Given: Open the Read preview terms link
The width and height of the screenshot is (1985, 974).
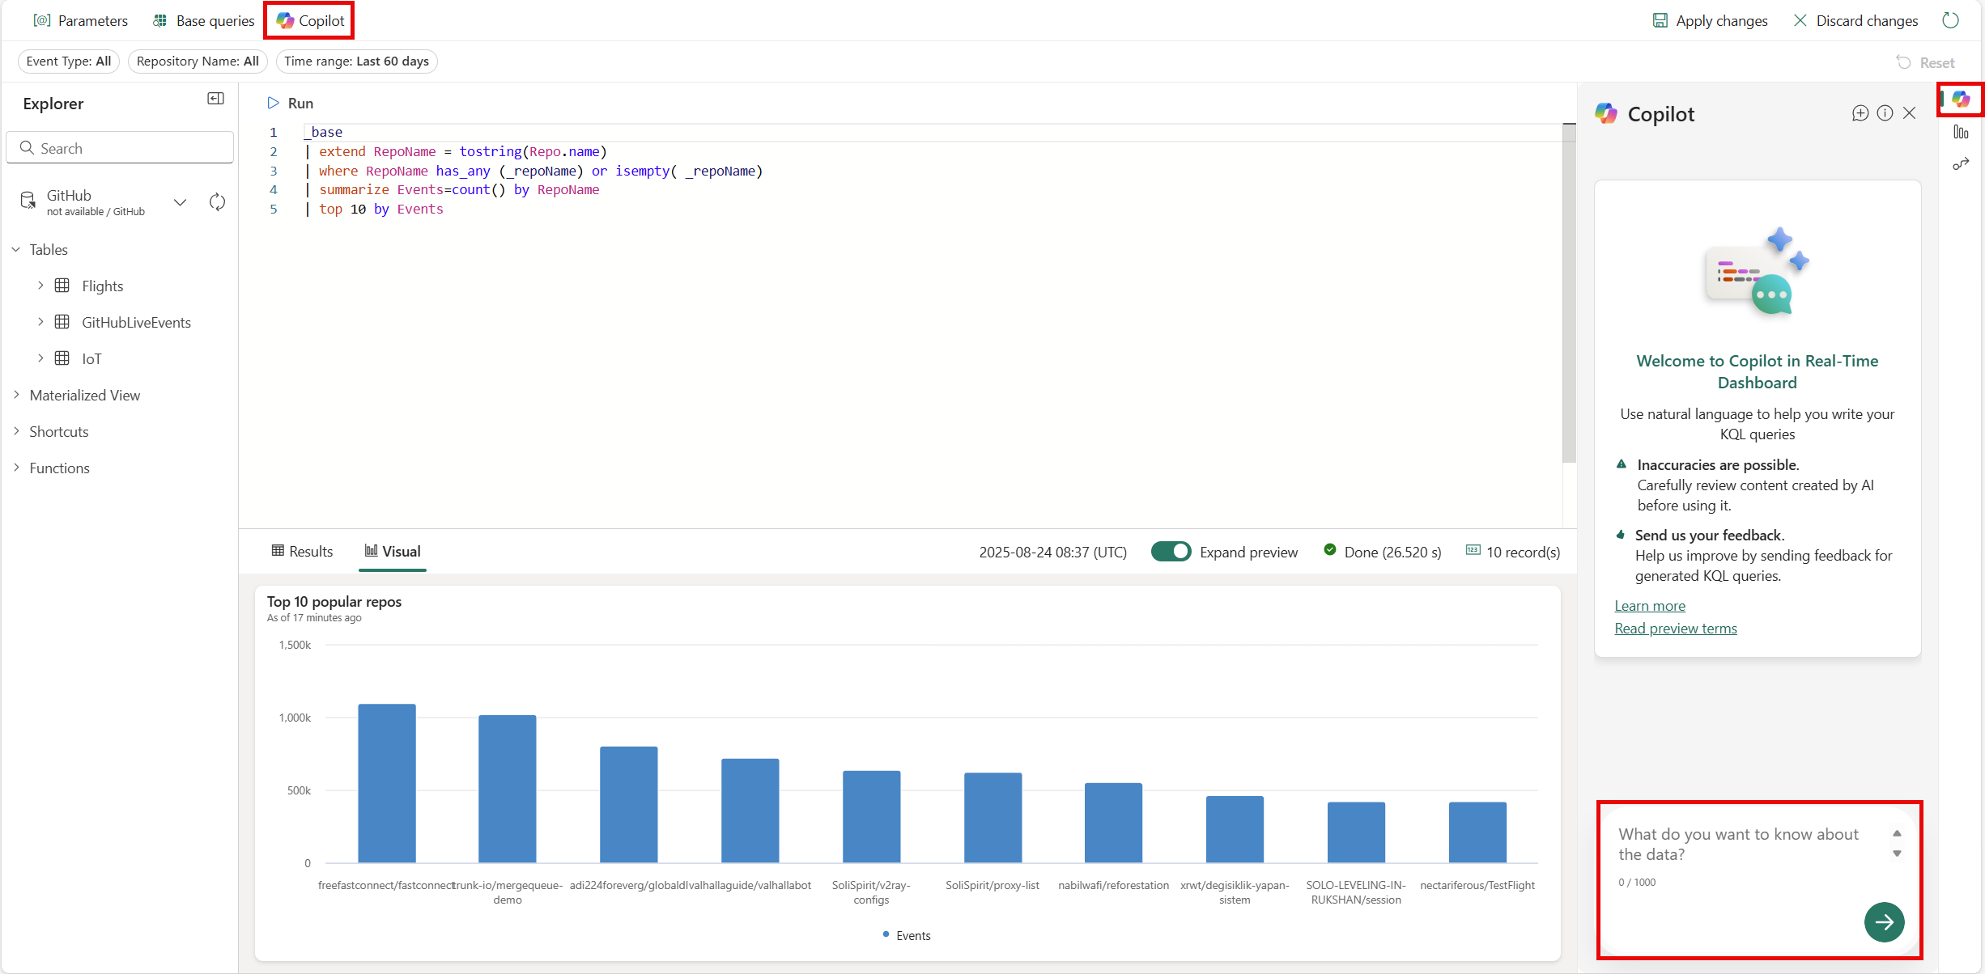Looking at the screenshot, I should 1675,629.
